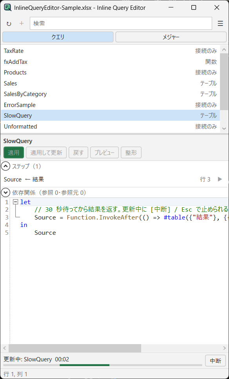This screenshot has height=379, width=229.
Task: Click the 適用 button
Action: [14, 152]
